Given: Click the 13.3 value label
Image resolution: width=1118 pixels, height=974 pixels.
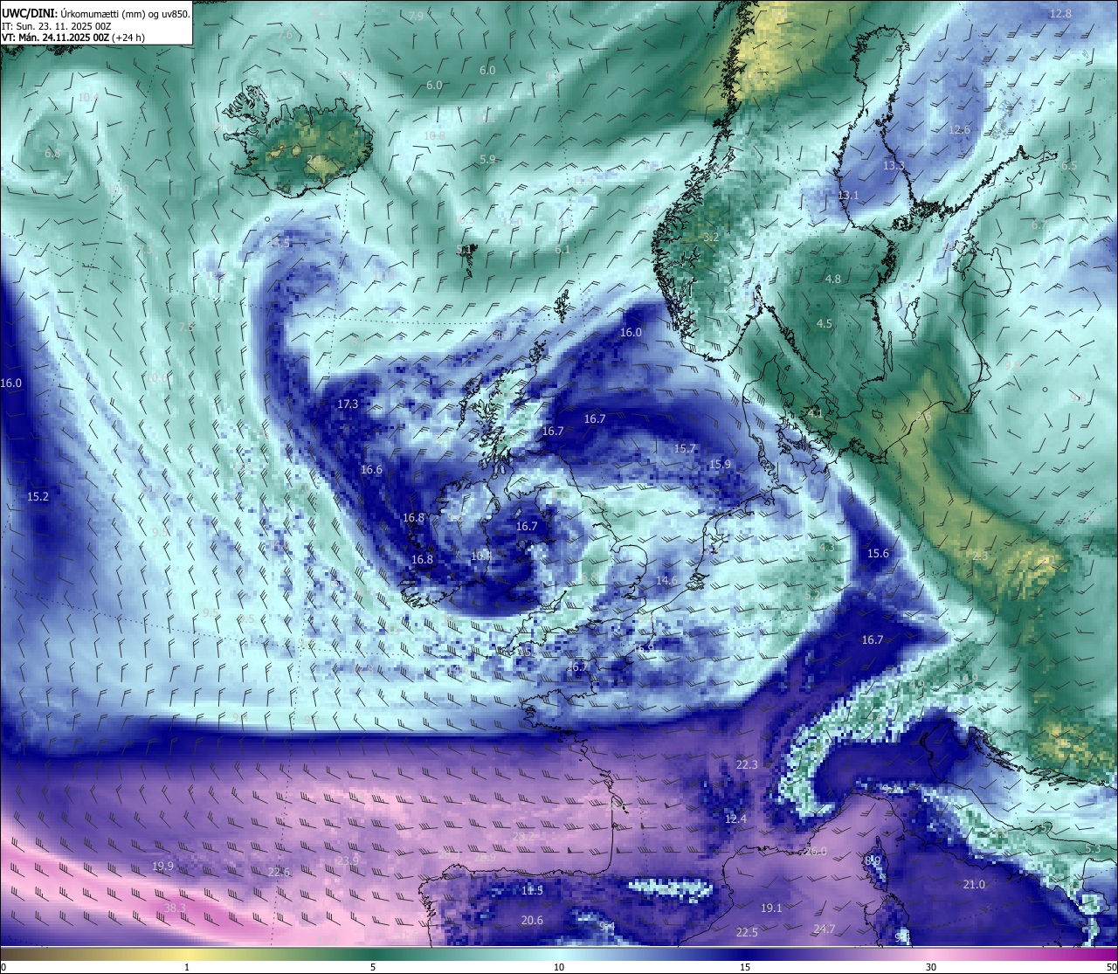Looking at the screenshot, I should (x=894, y=165).
